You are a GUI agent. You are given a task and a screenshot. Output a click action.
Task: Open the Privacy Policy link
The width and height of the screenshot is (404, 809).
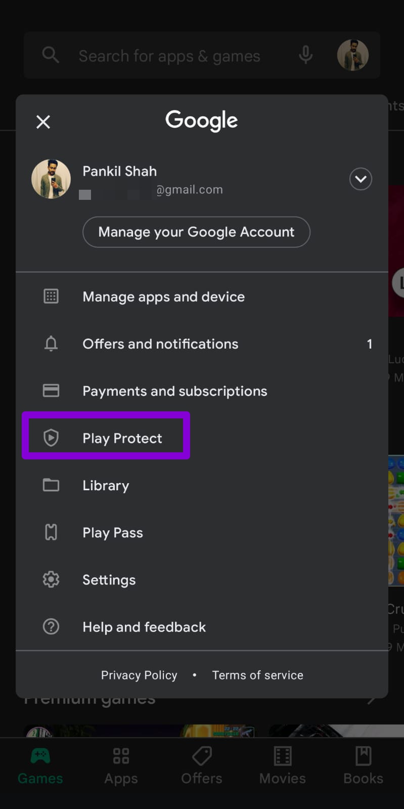[139, 674]
